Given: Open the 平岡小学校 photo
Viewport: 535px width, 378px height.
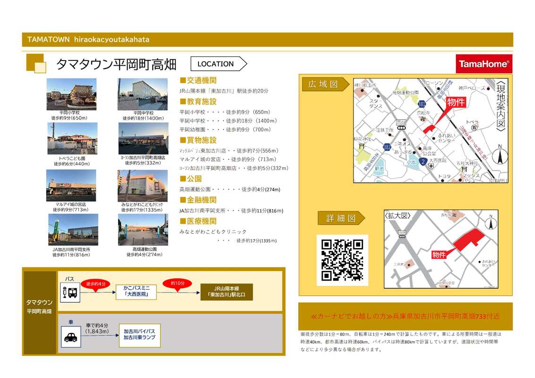Looking at the screenshot, I should 71,94.
